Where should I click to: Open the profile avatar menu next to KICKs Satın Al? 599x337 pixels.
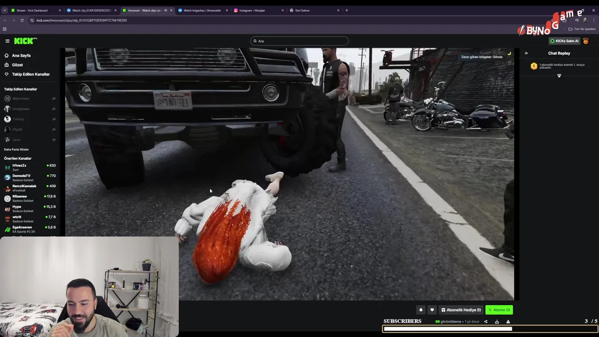click(586, 41)
